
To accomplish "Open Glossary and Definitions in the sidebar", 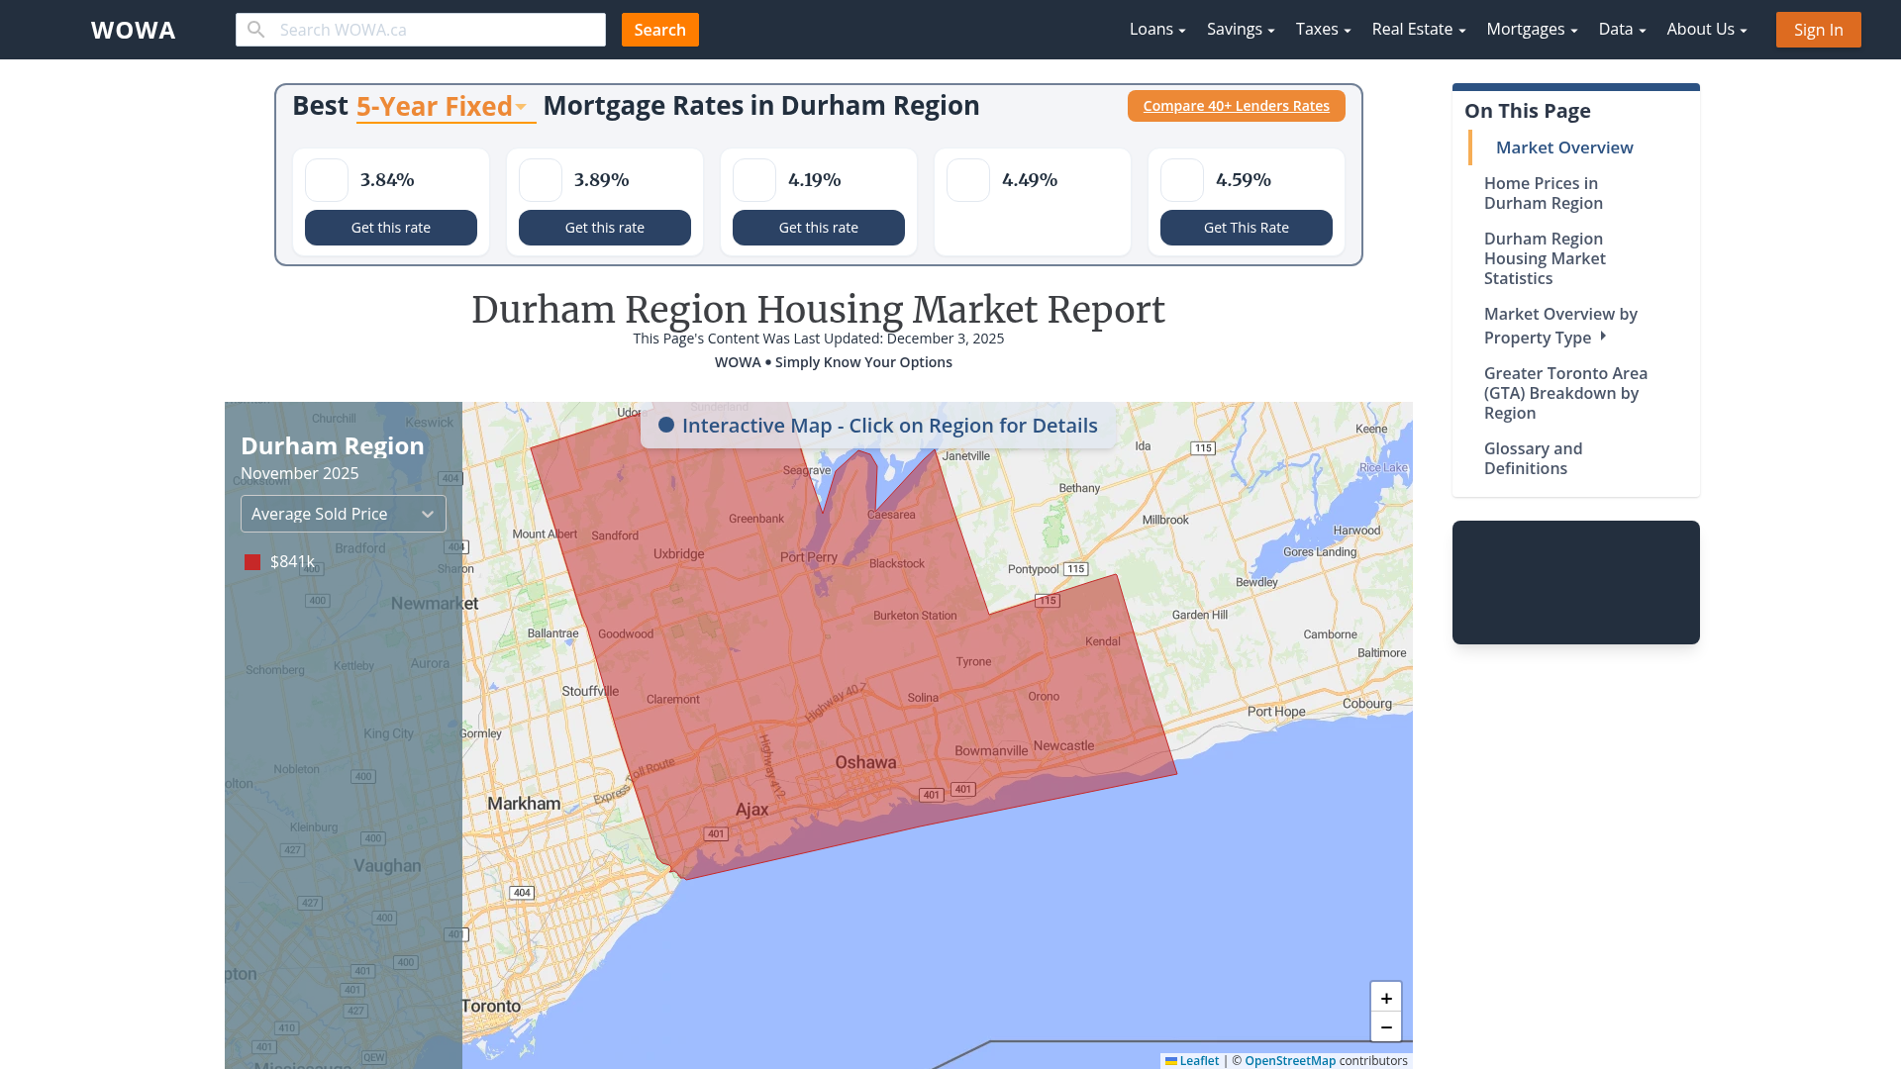I will [x=1533, y=458].
